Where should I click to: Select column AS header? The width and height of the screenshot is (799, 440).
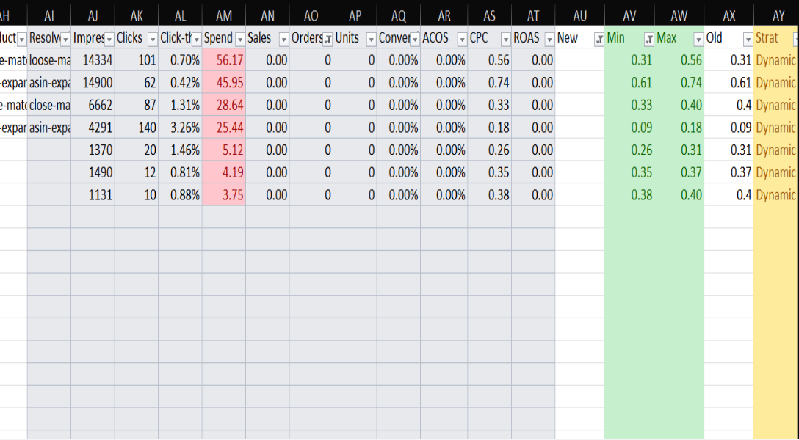tap(490, 16)
